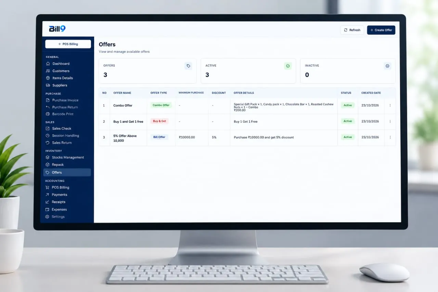Screen dimensions: 438x292
Task: Click the Barcode Print icon
Action: pos(48,114)
